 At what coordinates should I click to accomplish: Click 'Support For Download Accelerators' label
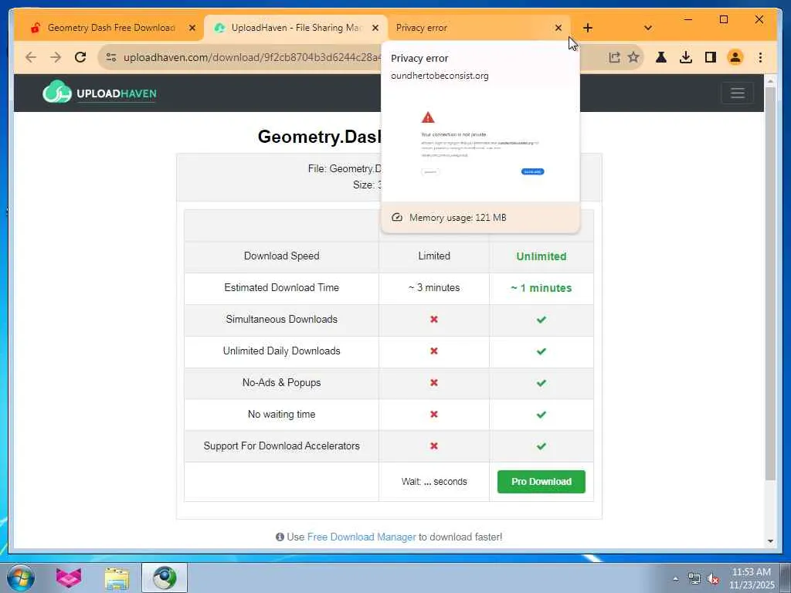(x=281, y=446)
